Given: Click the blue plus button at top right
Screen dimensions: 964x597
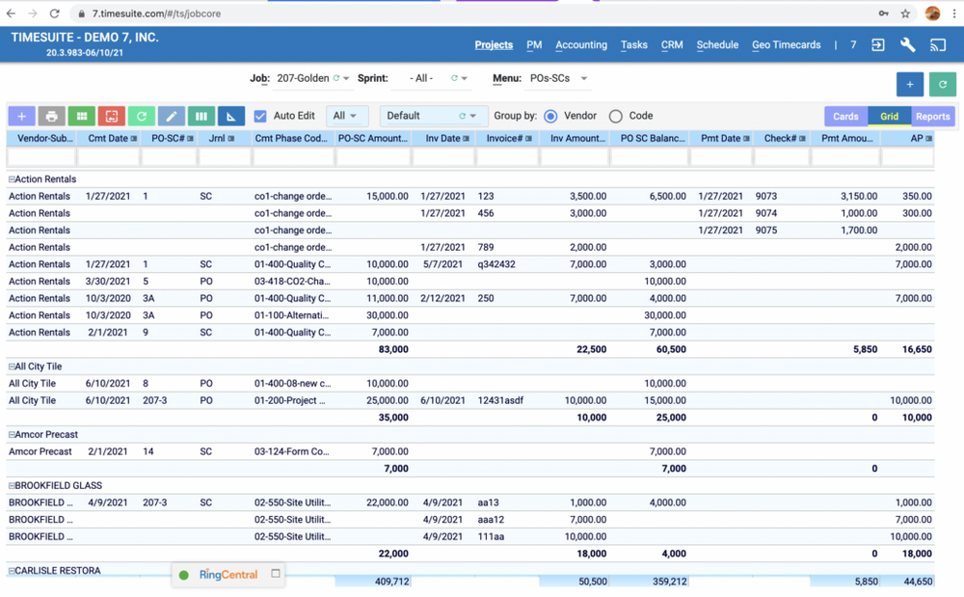Looking at the screenshot, I should tap(909, 84).
